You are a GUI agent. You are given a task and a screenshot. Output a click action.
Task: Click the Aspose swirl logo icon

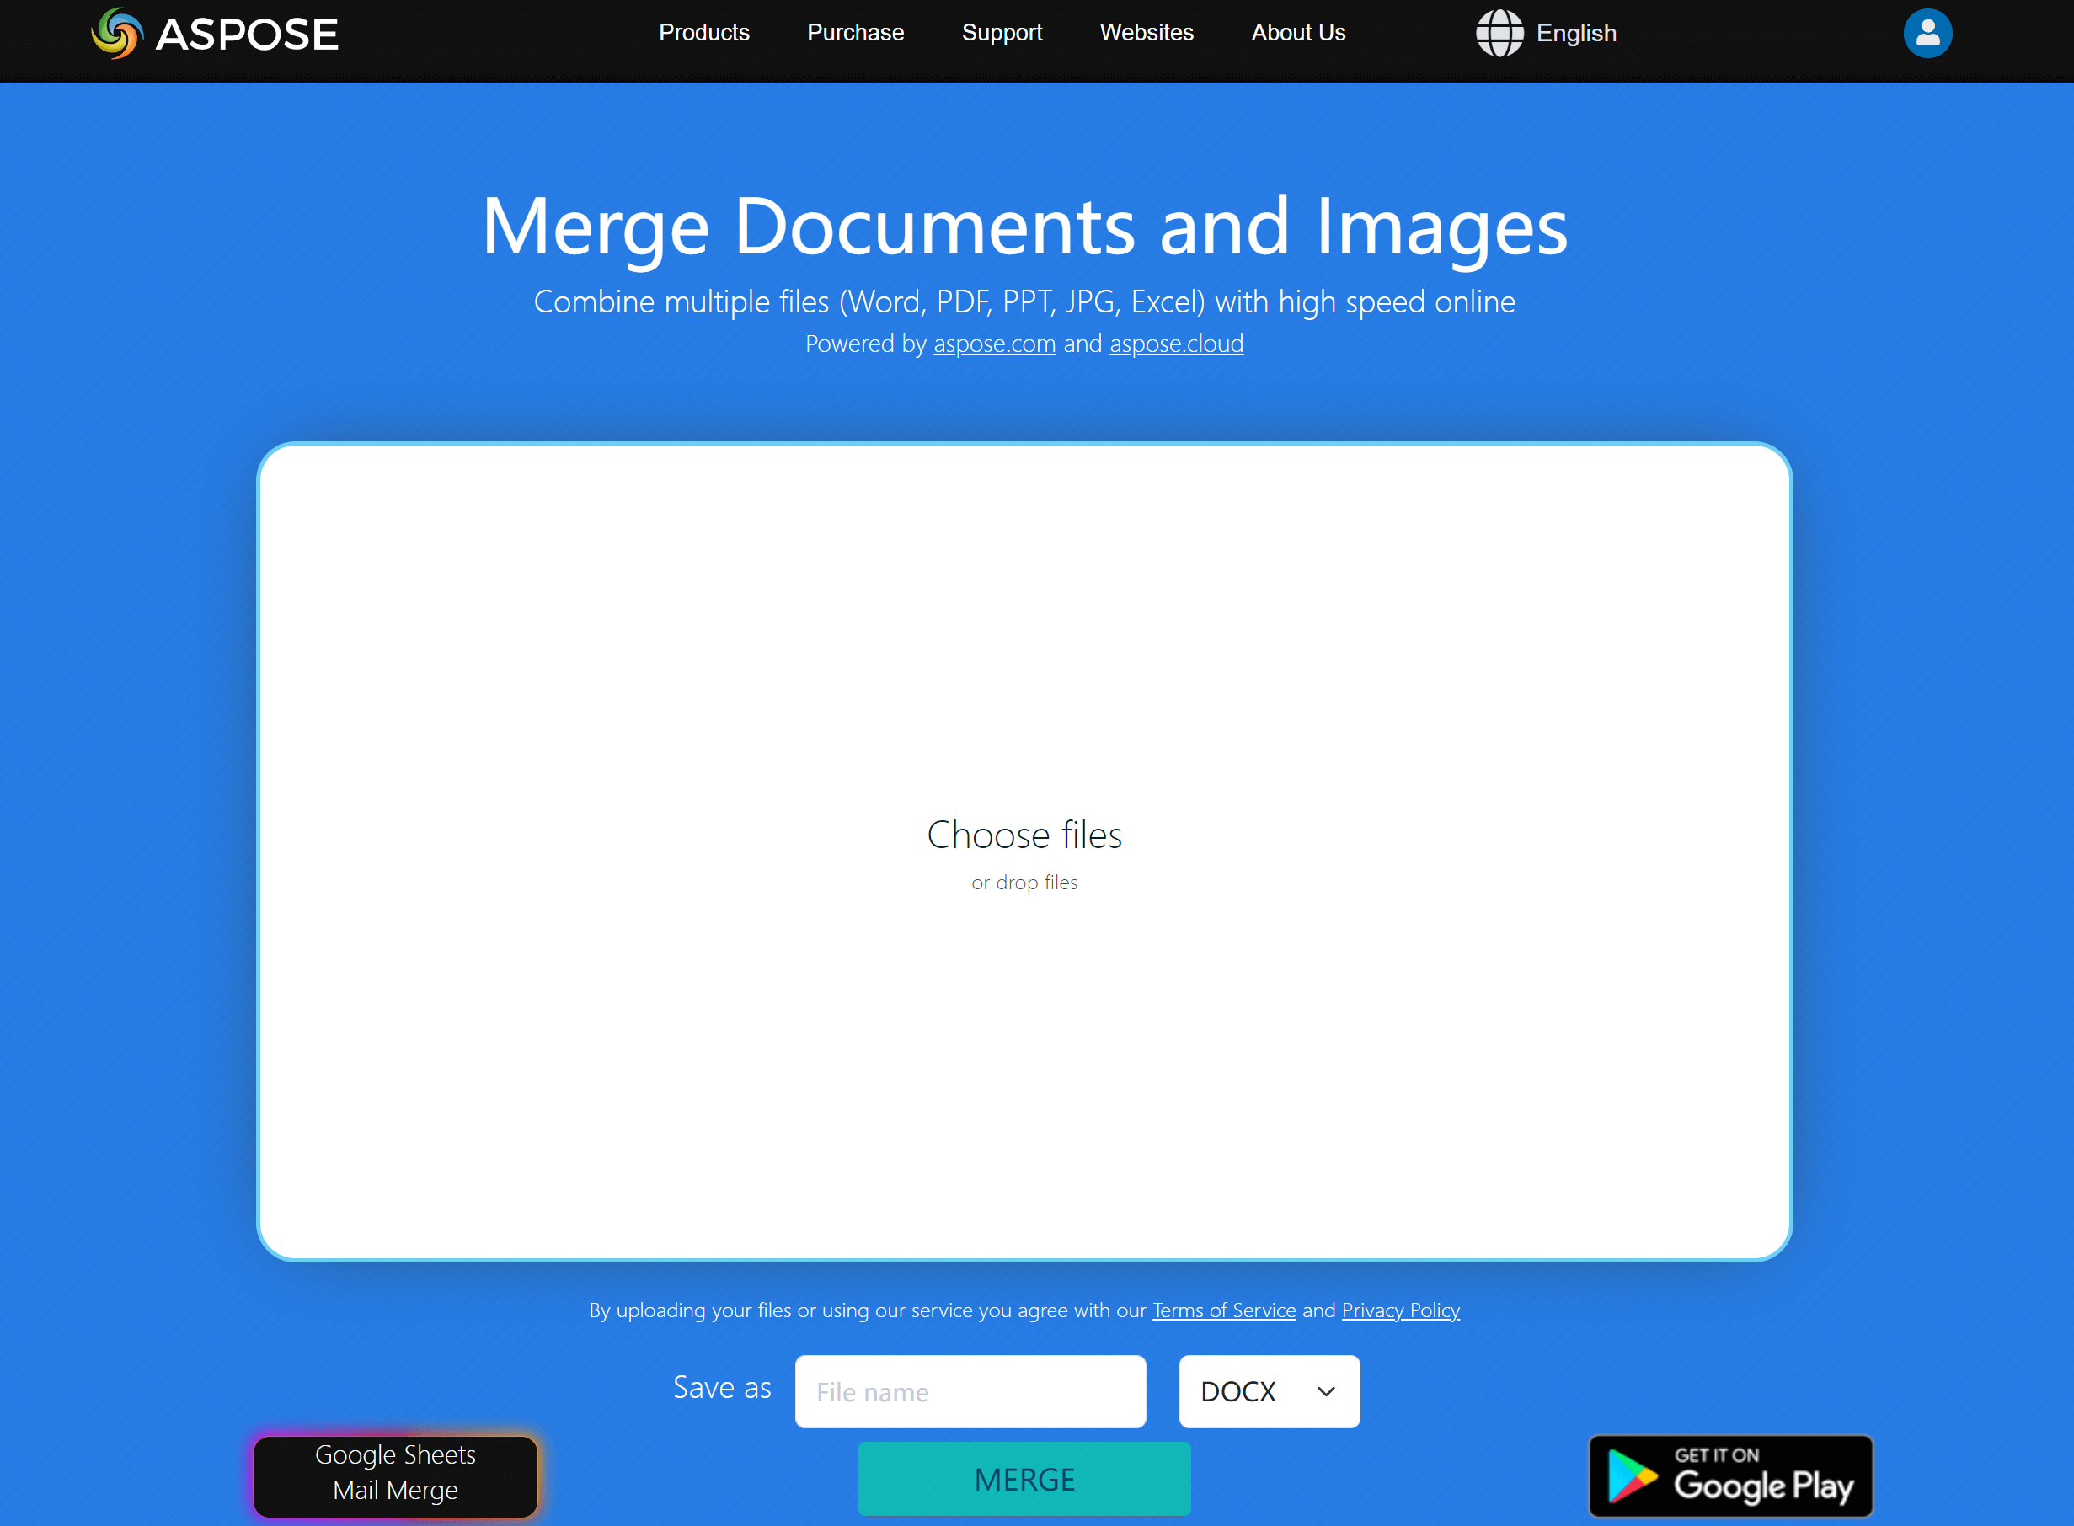tap(117, 33)
